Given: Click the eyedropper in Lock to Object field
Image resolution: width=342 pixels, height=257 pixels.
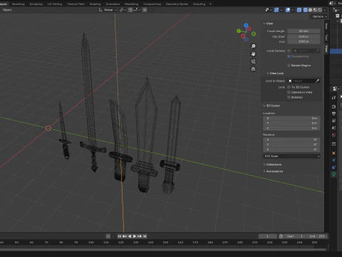Looking at the screenshot, I should (317, 81).
